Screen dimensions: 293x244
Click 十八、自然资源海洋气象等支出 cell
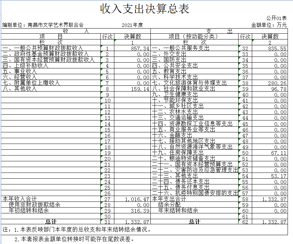[x=195, y=147]
